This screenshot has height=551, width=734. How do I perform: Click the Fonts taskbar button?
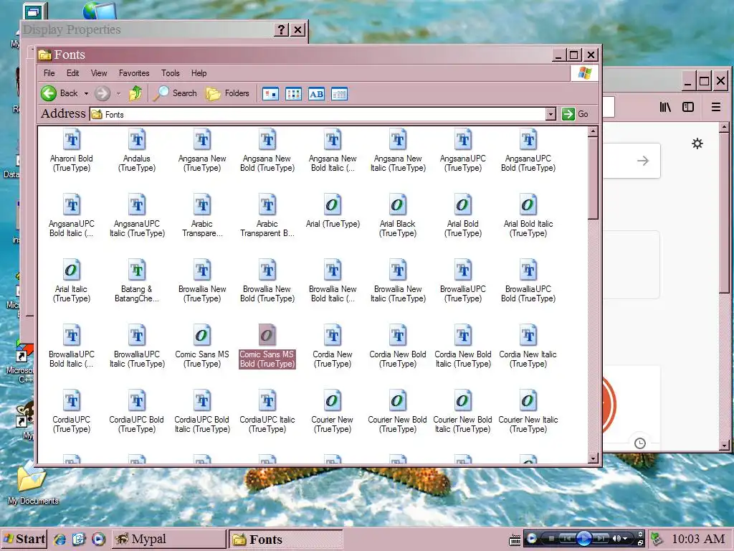(285, 540)
